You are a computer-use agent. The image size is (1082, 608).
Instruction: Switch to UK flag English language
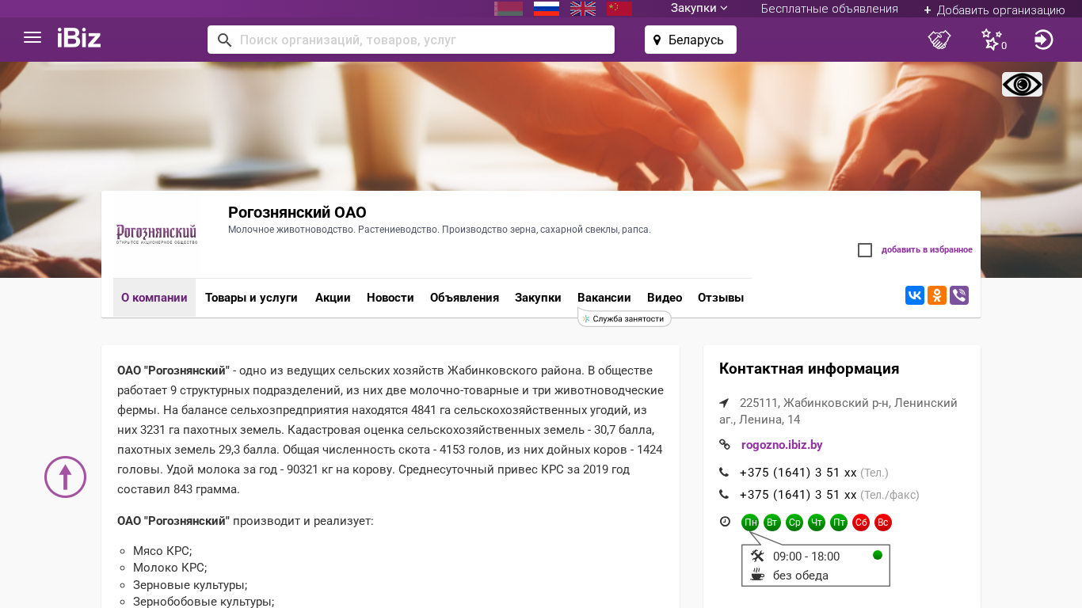[583, 9]
